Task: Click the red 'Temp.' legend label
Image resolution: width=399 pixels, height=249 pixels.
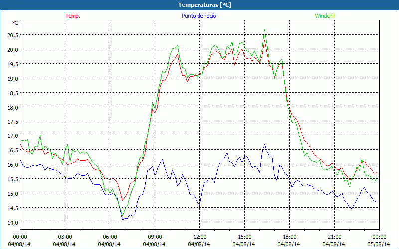Action: pos(73,16)
